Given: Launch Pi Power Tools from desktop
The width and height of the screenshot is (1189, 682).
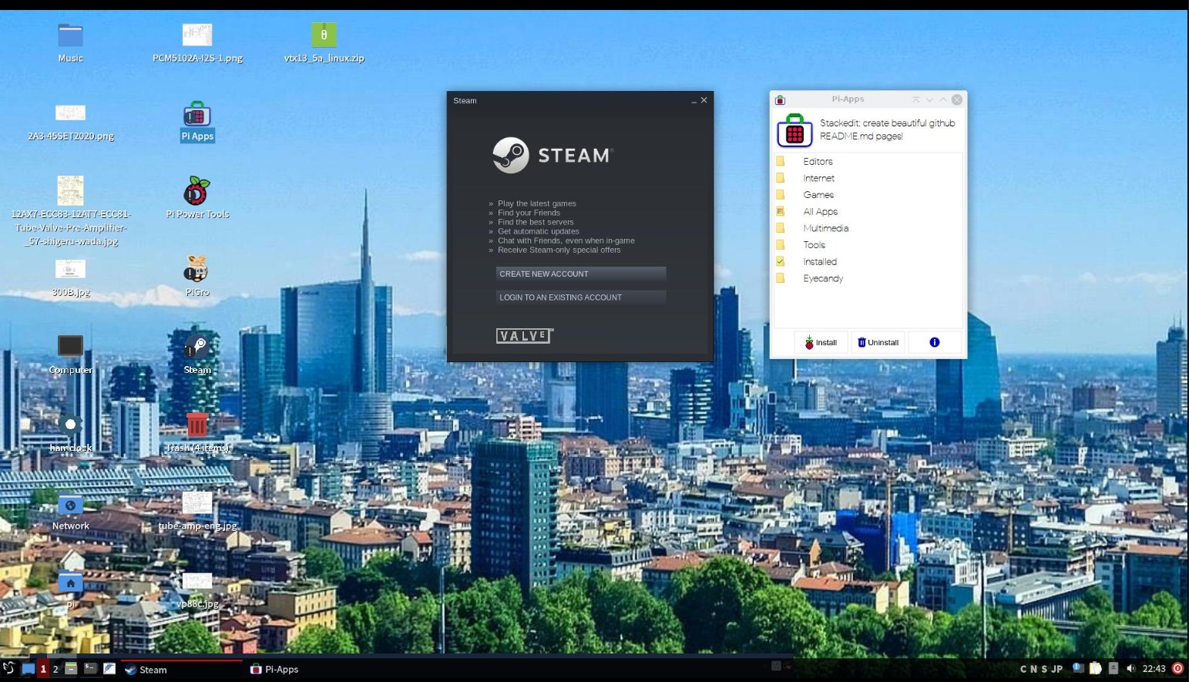Looking at the screenshot, I should pyautogui.click(x=196, y=192).
